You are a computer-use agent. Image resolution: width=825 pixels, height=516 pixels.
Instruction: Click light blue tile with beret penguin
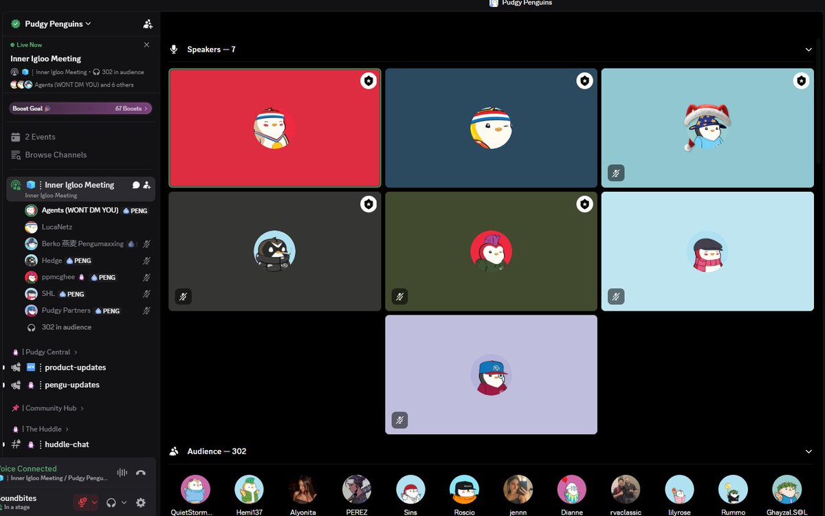click(x=707, y=251)
